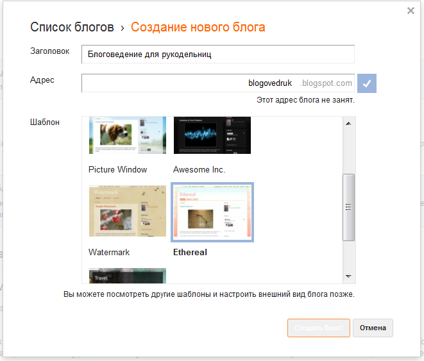Click the template list scrollbar handle
Screen dimensions: 424x361
tap(348, 207)
